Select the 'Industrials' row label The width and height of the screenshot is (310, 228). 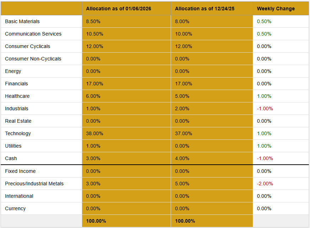click(17, 108)
